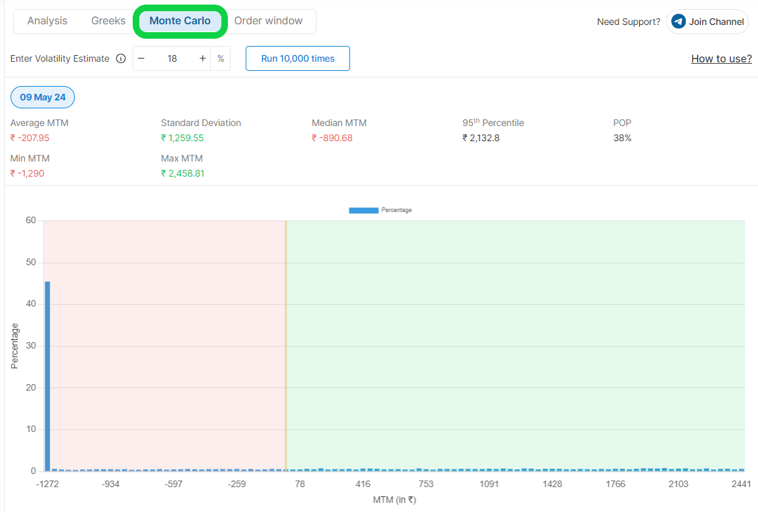Open the Analysis tab
Image resolution: width=758 pixels, height=516 pixels.
click(47, 21)
